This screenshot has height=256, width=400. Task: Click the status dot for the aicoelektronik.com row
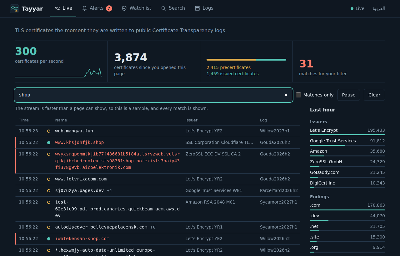pyautogui.click(x=49, y=154)
